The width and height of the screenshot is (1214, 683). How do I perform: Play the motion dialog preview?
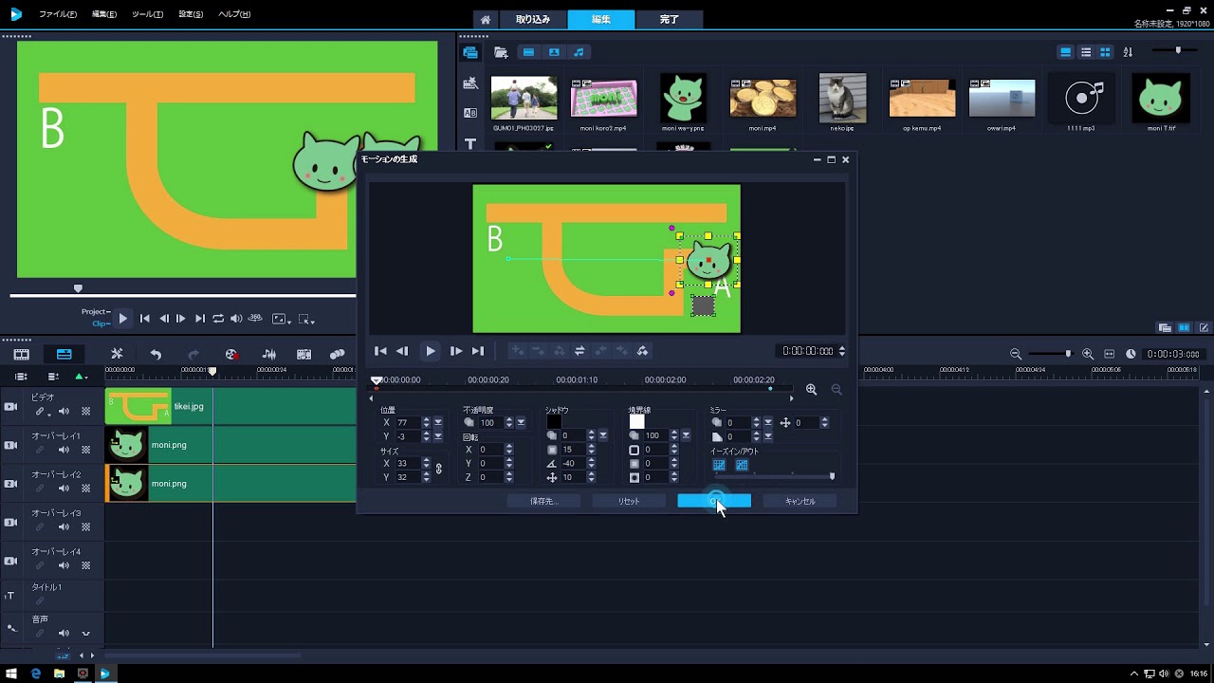pyautogui.click(x=431, y=351)
